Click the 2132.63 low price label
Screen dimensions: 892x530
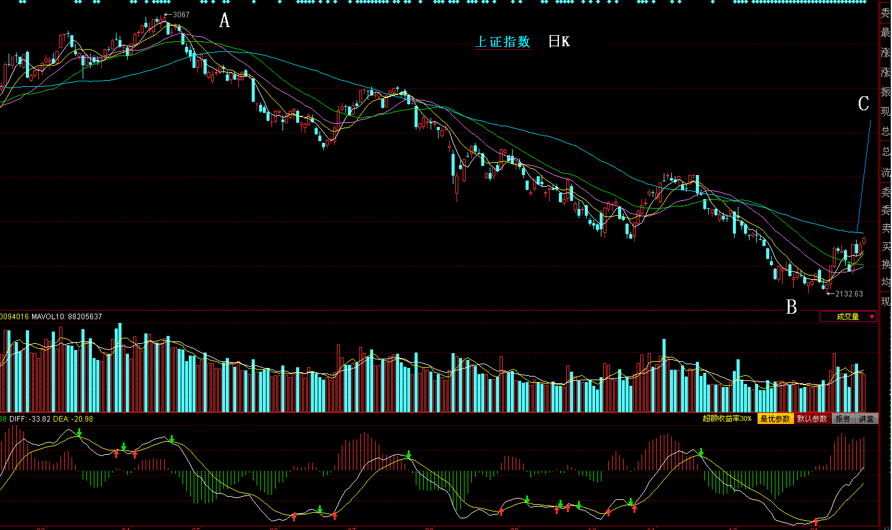coord(849,294)
